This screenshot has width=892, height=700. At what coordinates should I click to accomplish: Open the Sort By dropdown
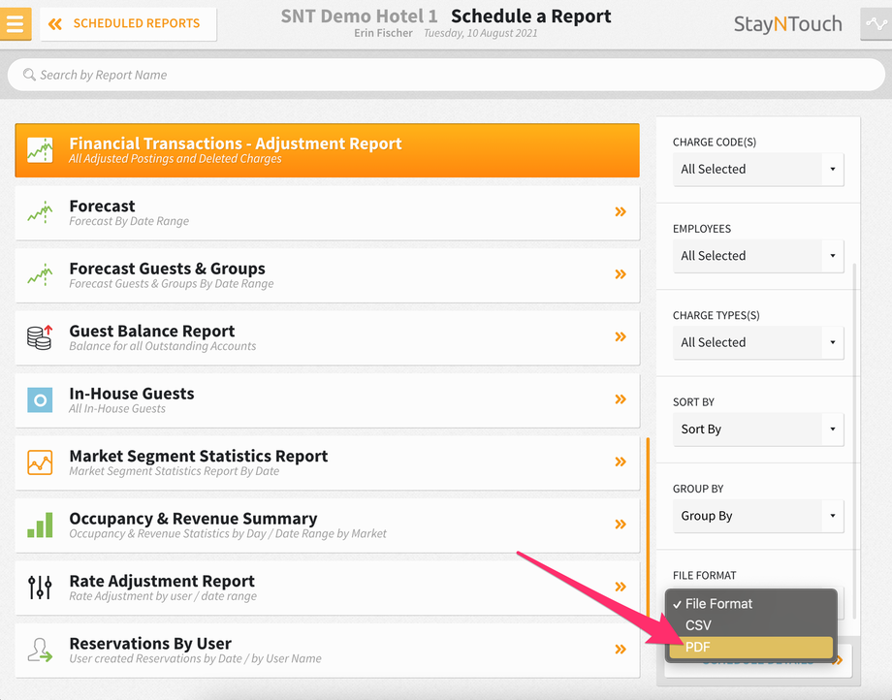point(758,430)
